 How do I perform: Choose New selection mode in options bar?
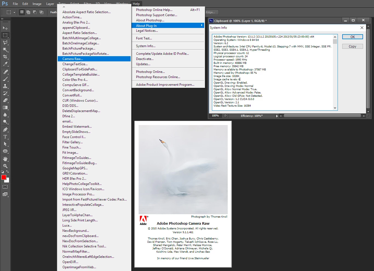pyautogui.click(x=22, y=12)
